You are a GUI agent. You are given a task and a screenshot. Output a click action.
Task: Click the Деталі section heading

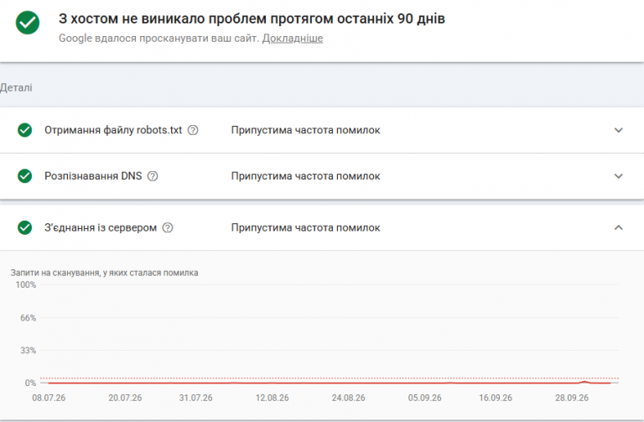pyautogui.click(x=16, y=88)
